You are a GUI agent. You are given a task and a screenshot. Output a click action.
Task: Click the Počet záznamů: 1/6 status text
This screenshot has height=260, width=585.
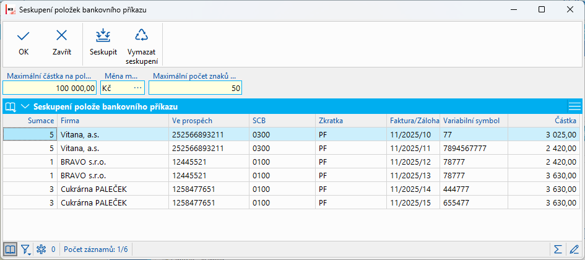(x=95, y=249)
